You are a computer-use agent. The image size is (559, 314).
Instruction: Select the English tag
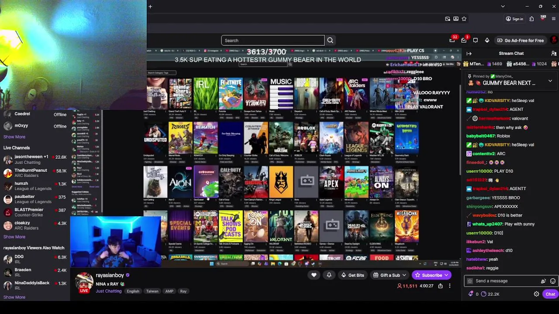pyautogui.click(x=133, y=291)
